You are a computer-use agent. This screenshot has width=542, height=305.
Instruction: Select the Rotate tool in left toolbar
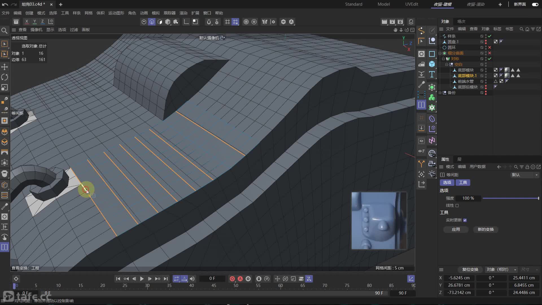pos(5,77)
